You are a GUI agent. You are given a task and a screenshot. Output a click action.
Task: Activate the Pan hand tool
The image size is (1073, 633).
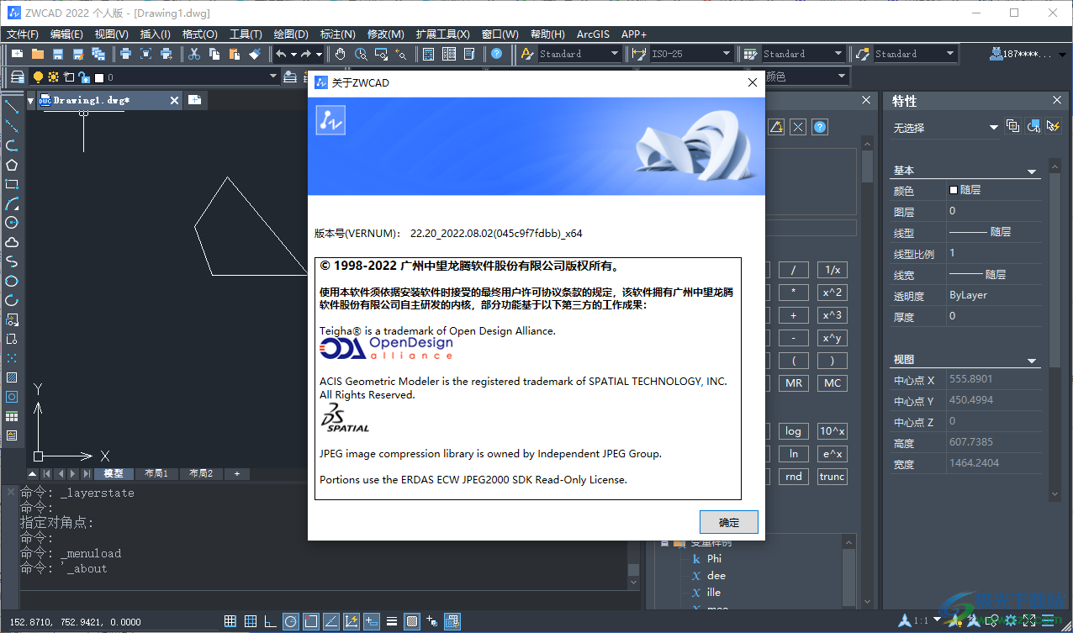pos(341,54)
